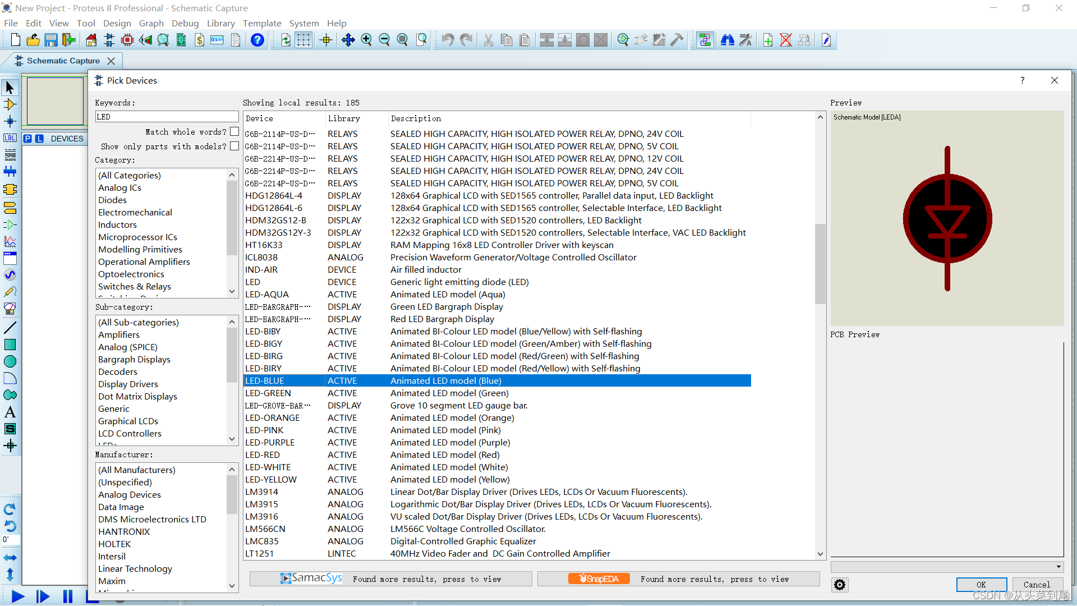
Task: Select the LED-GREEN device row
Action: coord(497,393)
